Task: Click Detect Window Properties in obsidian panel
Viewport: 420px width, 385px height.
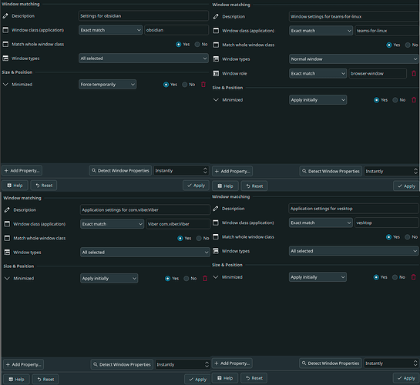Action: coord(120,170)
